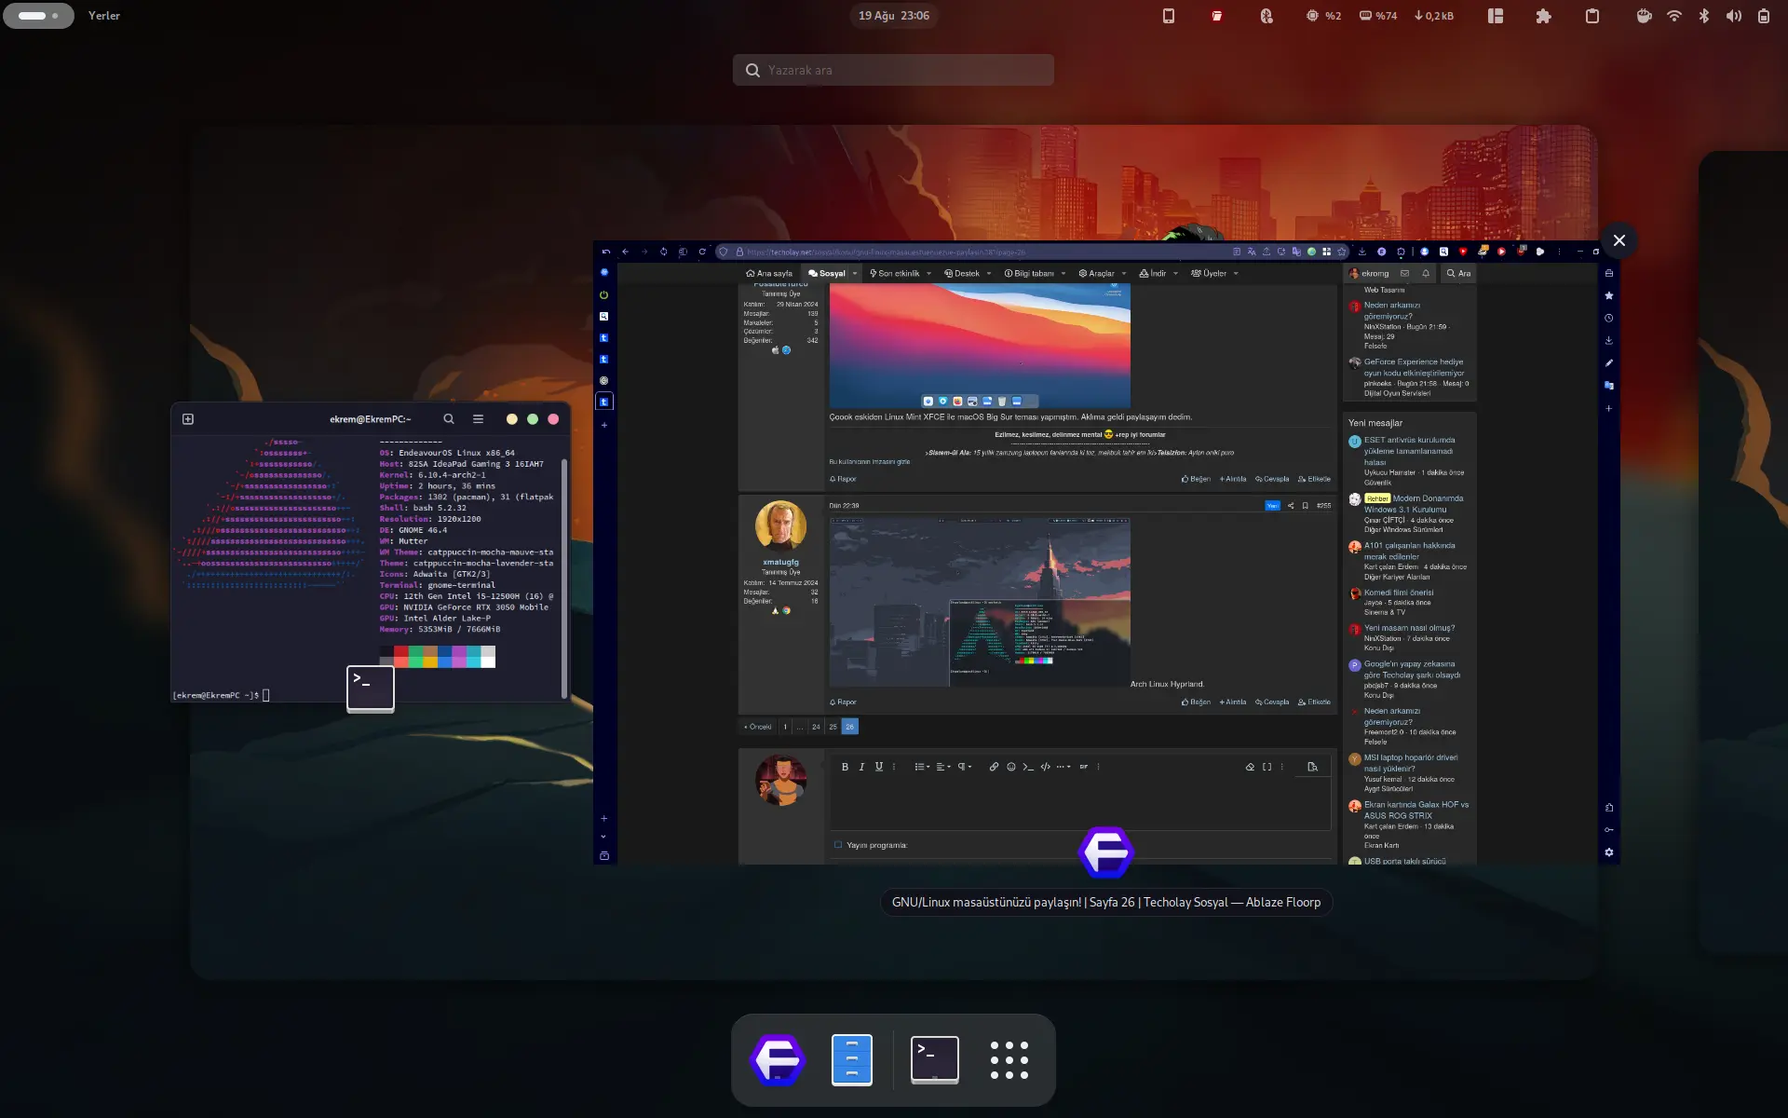1788x1118 pixels.
Task: Expand the Sosyal menu arrow
Action: coord(855,274)
